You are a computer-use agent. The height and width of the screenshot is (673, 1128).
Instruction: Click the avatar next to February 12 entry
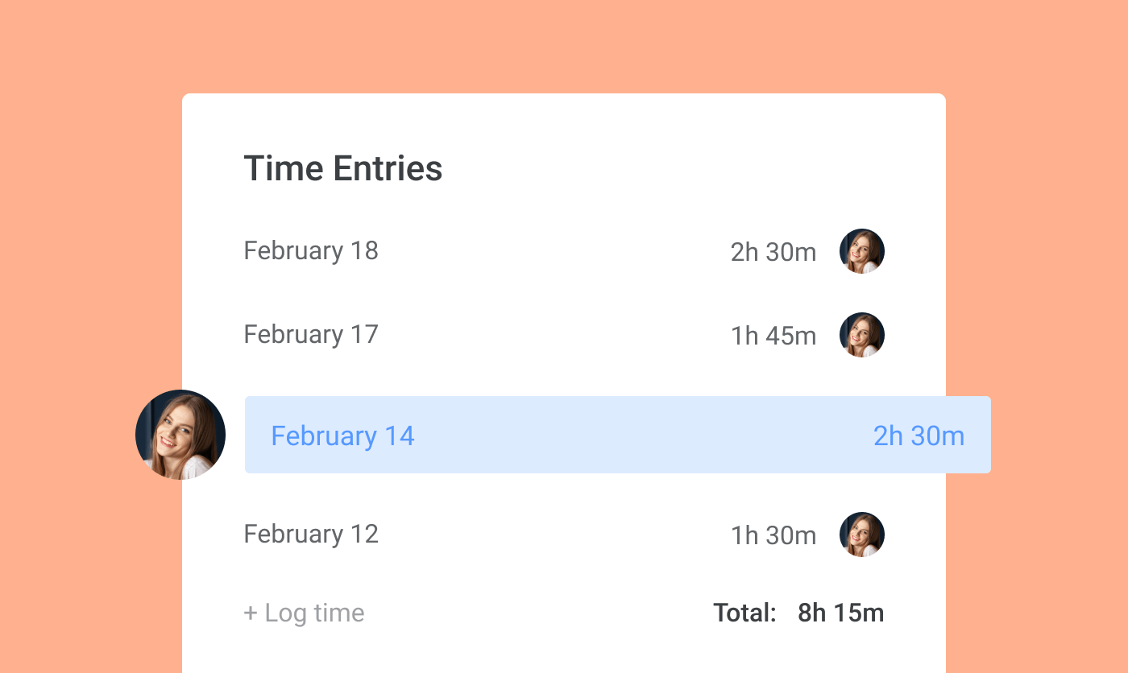pos(861,534)
